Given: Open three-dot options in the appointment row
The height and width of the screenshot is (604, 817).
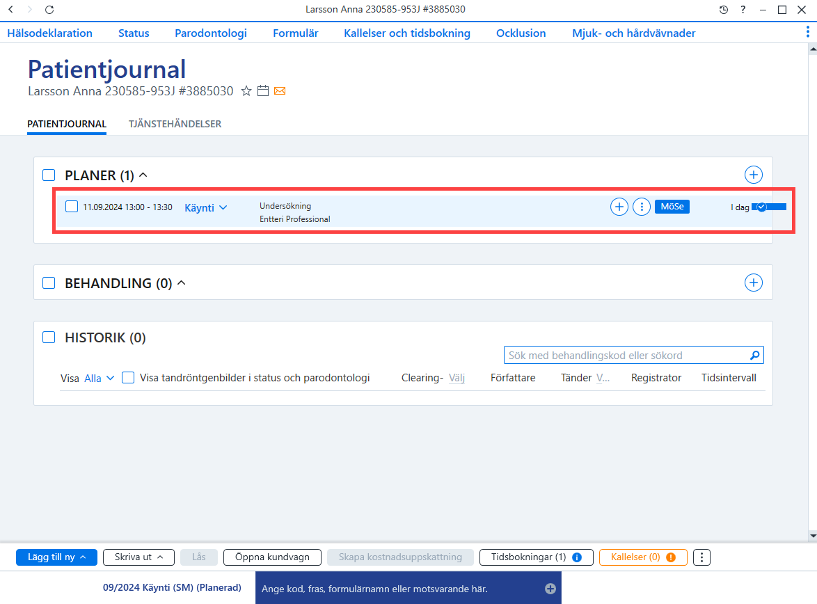Looking at the screenshot, I should click(x=642, y=207).
